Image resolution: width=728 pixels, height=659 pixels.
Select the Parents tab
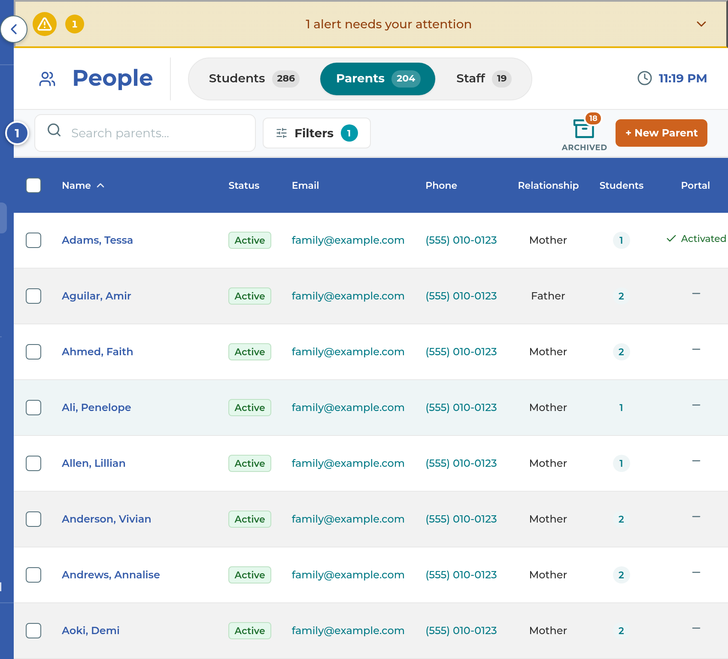[x=378, y=79]
